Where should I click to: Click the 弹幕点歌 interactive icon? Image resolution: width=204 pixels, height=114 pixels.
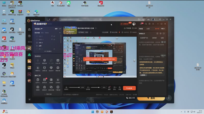[x=58, y=68]
